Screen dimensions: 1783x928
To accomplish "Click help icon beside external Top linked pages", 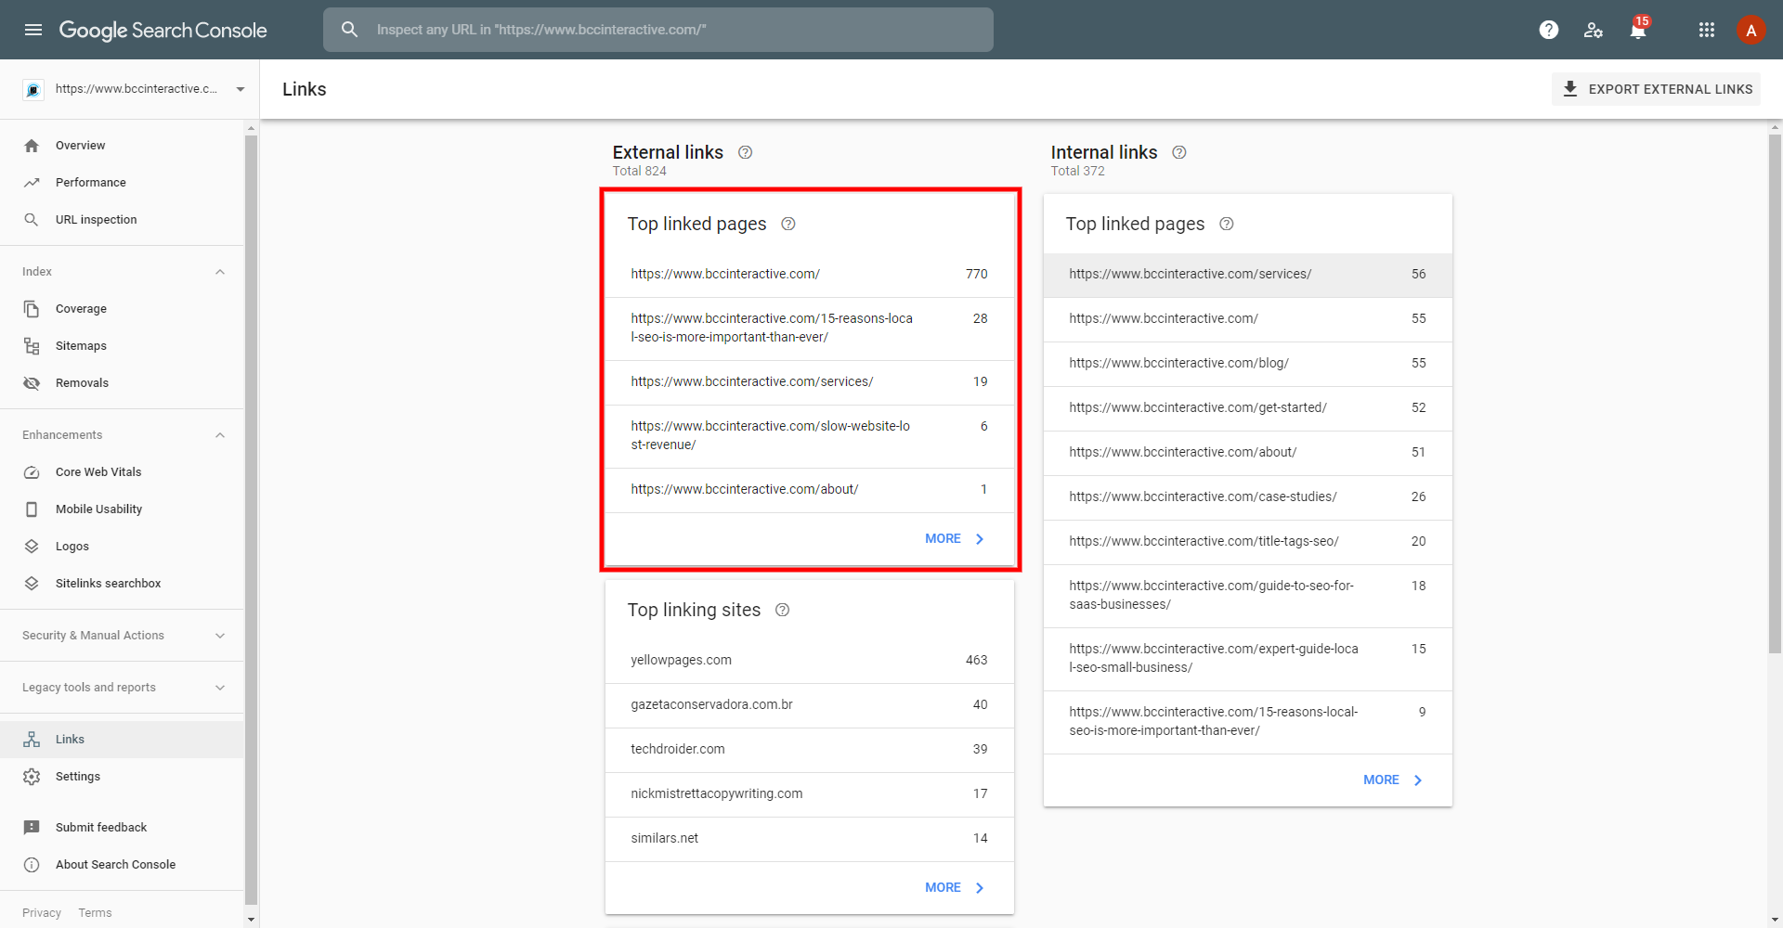I will (788, 224).
